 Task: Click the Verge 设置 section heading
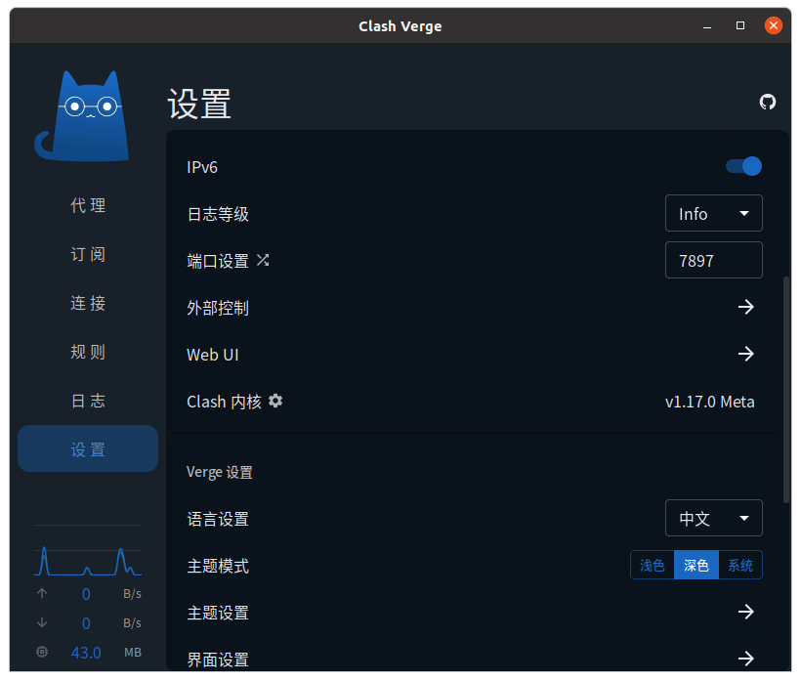[219, 472]
